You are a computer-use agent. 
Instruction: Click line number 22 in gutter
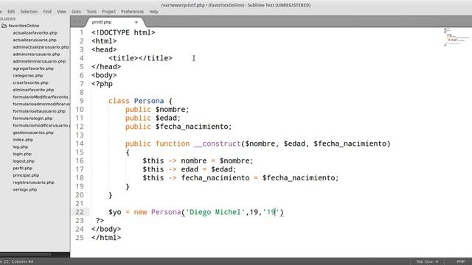(80, 212)
